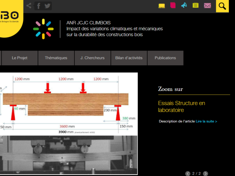The width and height of the screenshot is (235, 176).
Task: Click the pink envelope mail icon
Action: [207, 6]
